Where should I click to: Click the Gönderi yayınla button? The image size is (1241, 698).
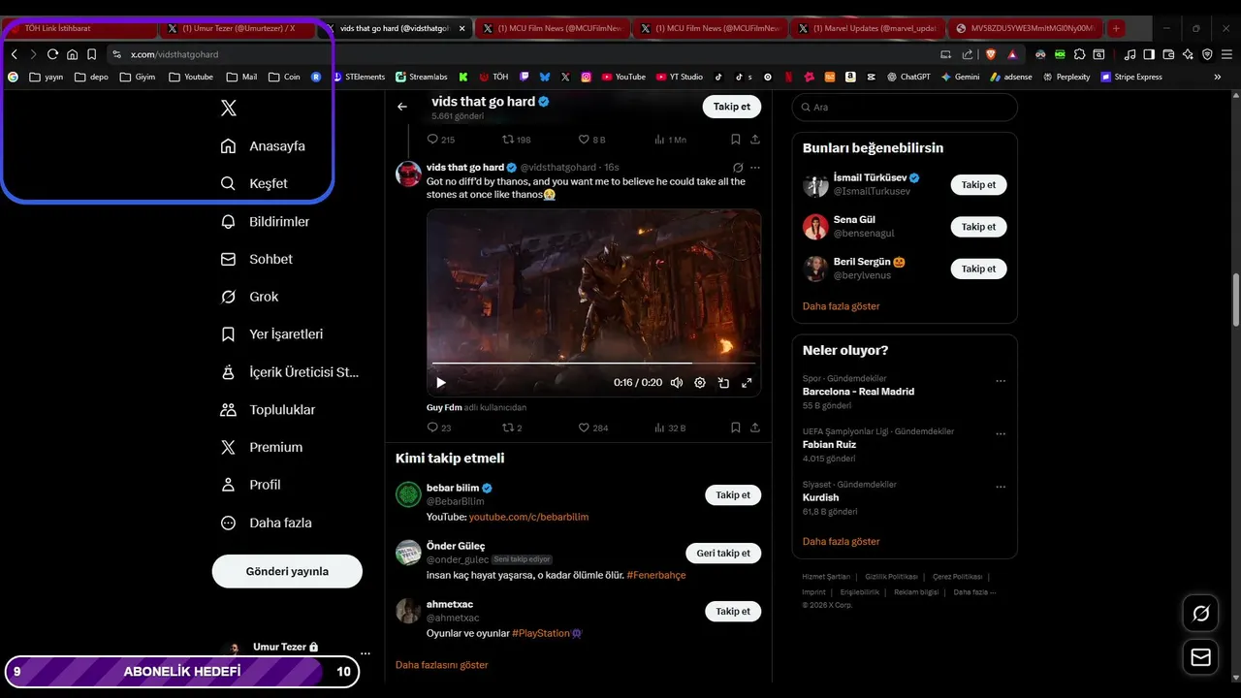(x=287, y=571)
